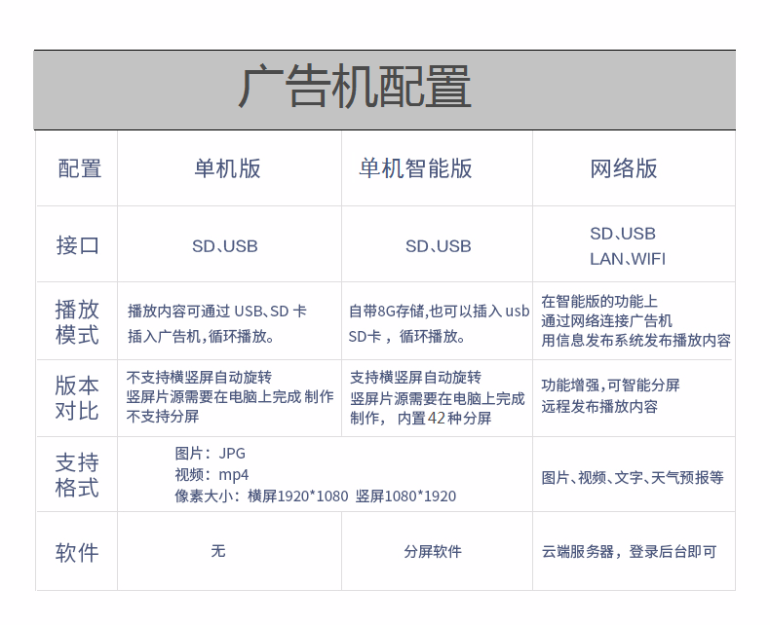Click the 软件 row label

pyautogui.click(x=77, y=553)
